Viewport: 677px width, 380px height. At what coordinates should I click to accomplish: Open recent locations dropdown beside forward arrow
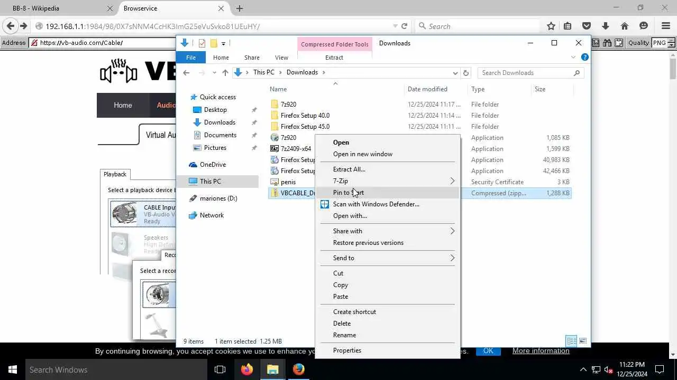(x=214, y=73)
